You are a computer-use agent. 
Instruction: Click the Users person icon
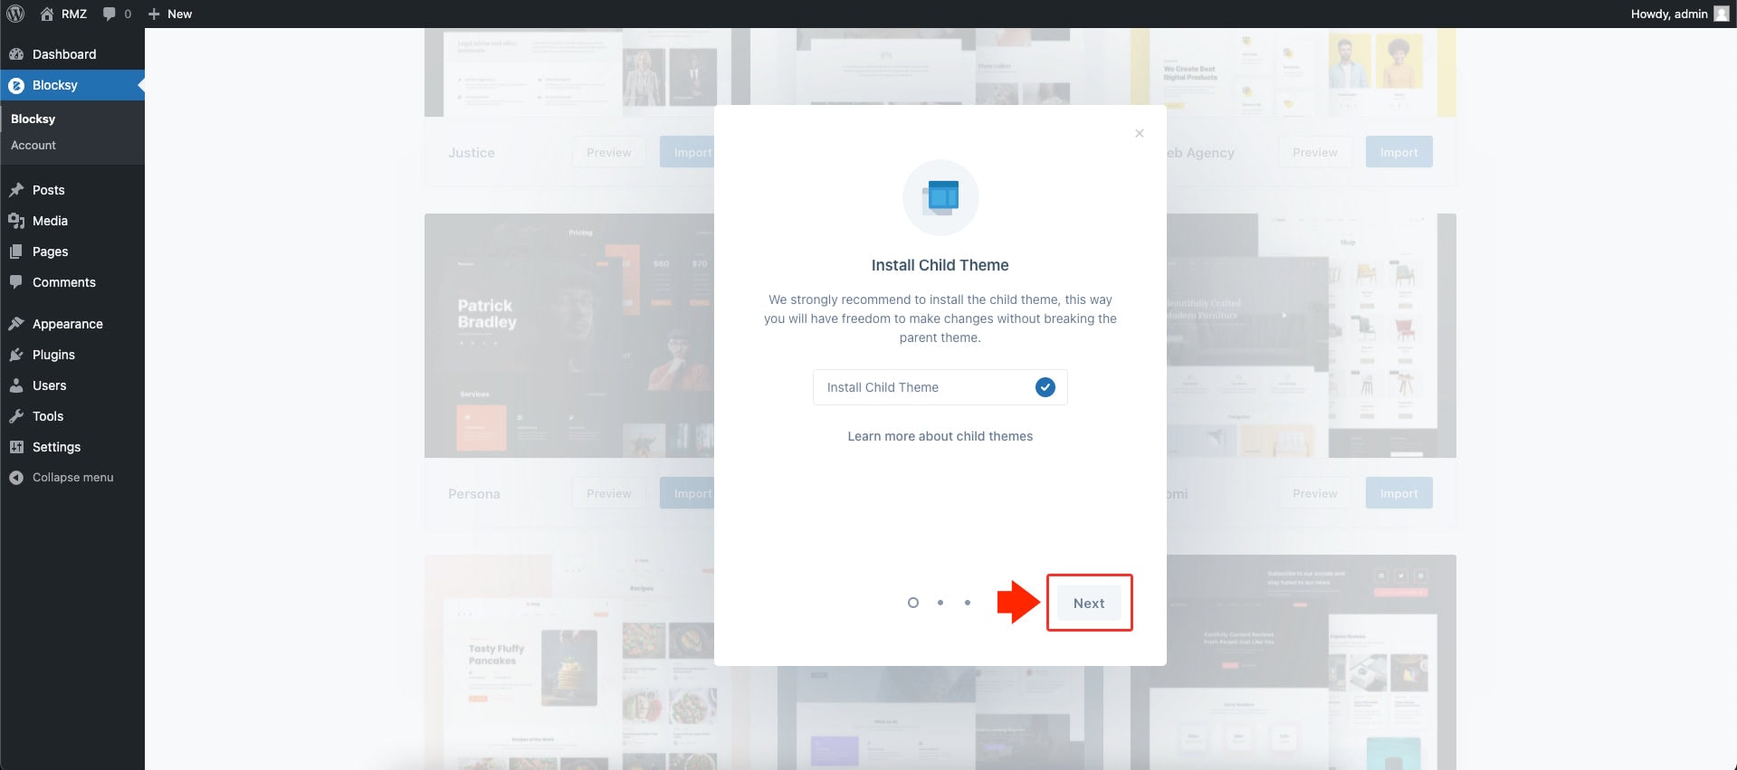pyautogui.click(x=16, y=385)
